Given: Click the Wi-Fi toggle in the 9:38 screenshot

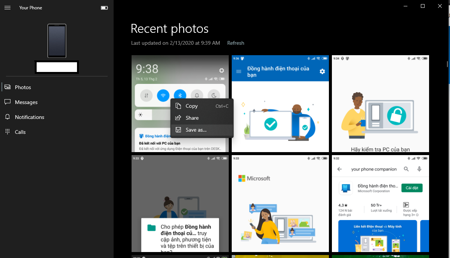Looking at the screenshot, I should (163, 95).
